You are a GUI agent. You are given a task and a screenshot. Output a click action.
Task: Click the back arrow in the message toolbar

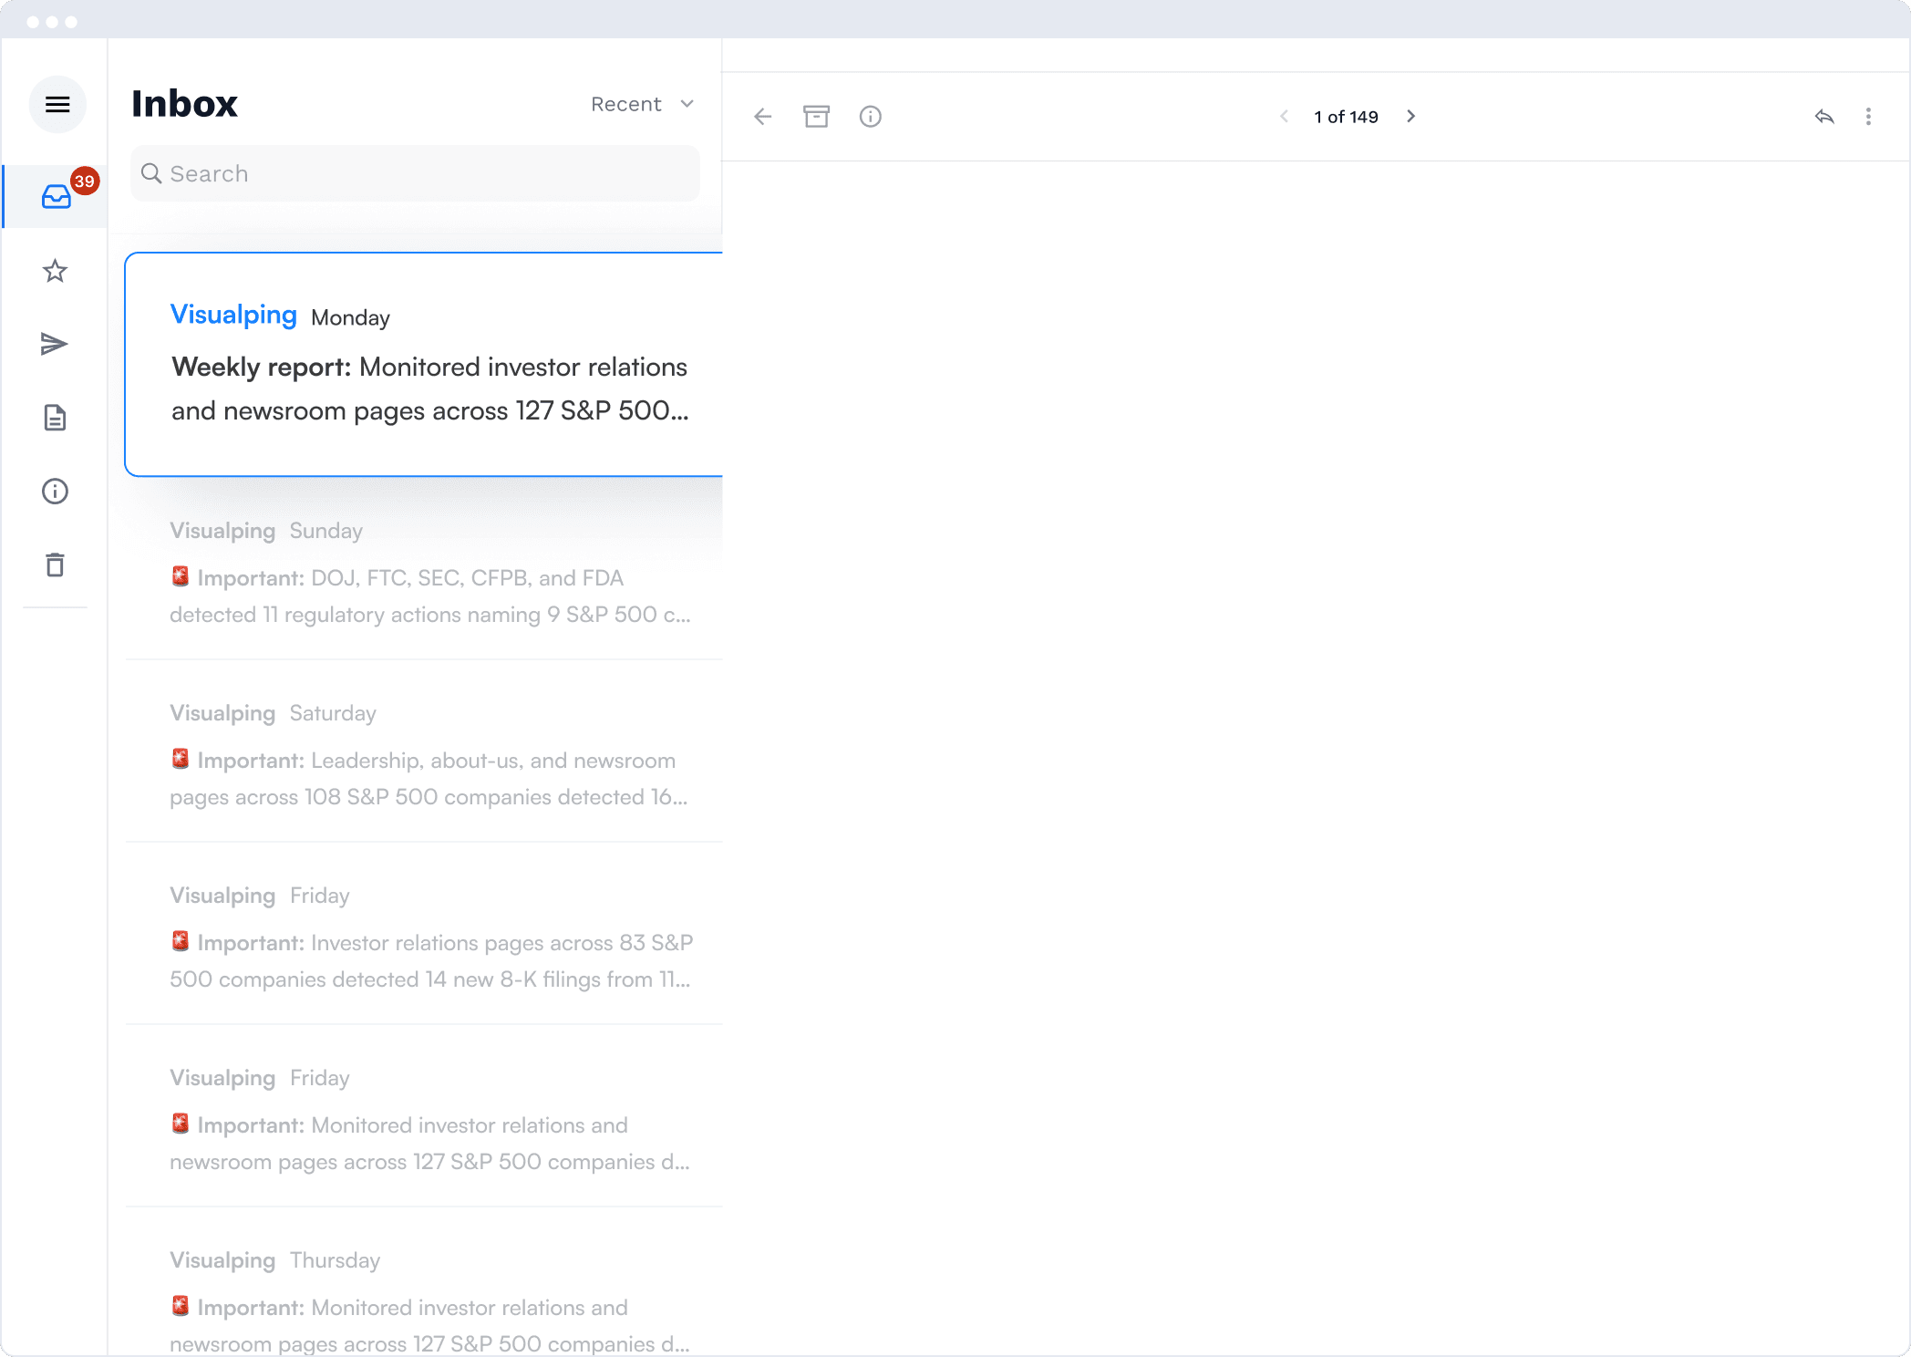point(762,116)
